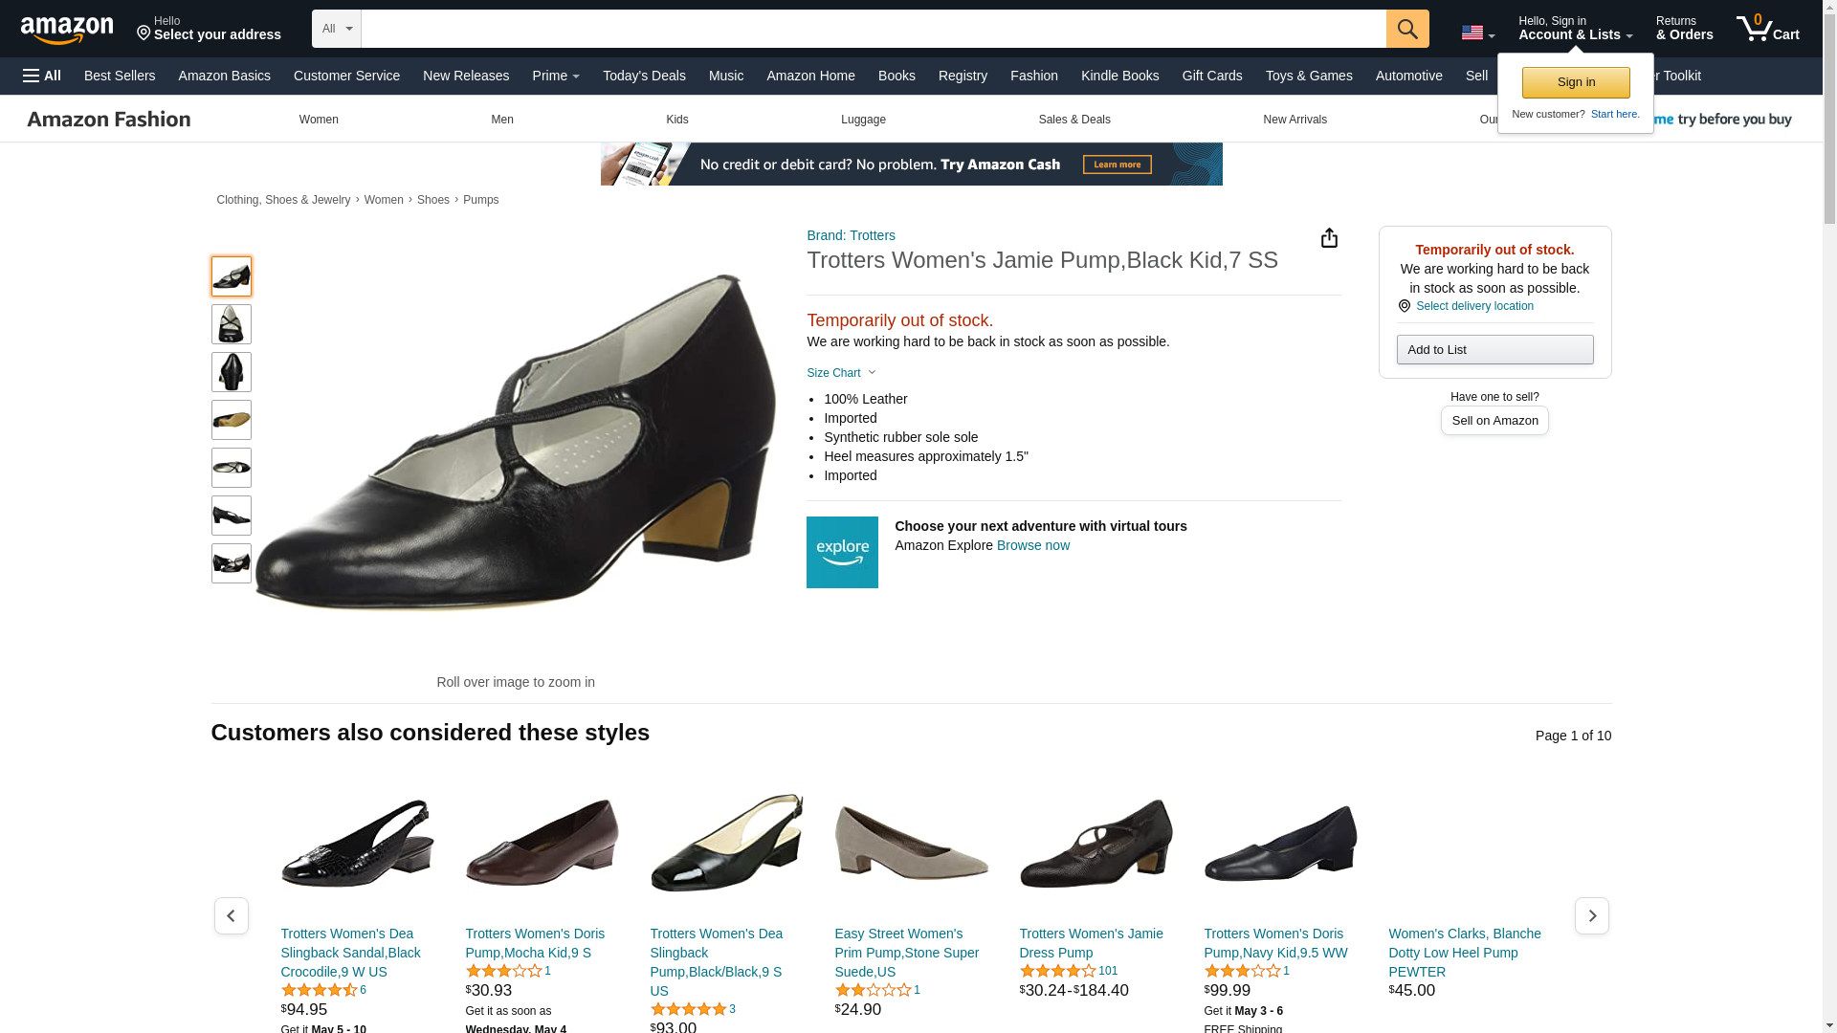Show next carousel page arrow
The image size is (1837, 1033).
[x=1592, y=915]
